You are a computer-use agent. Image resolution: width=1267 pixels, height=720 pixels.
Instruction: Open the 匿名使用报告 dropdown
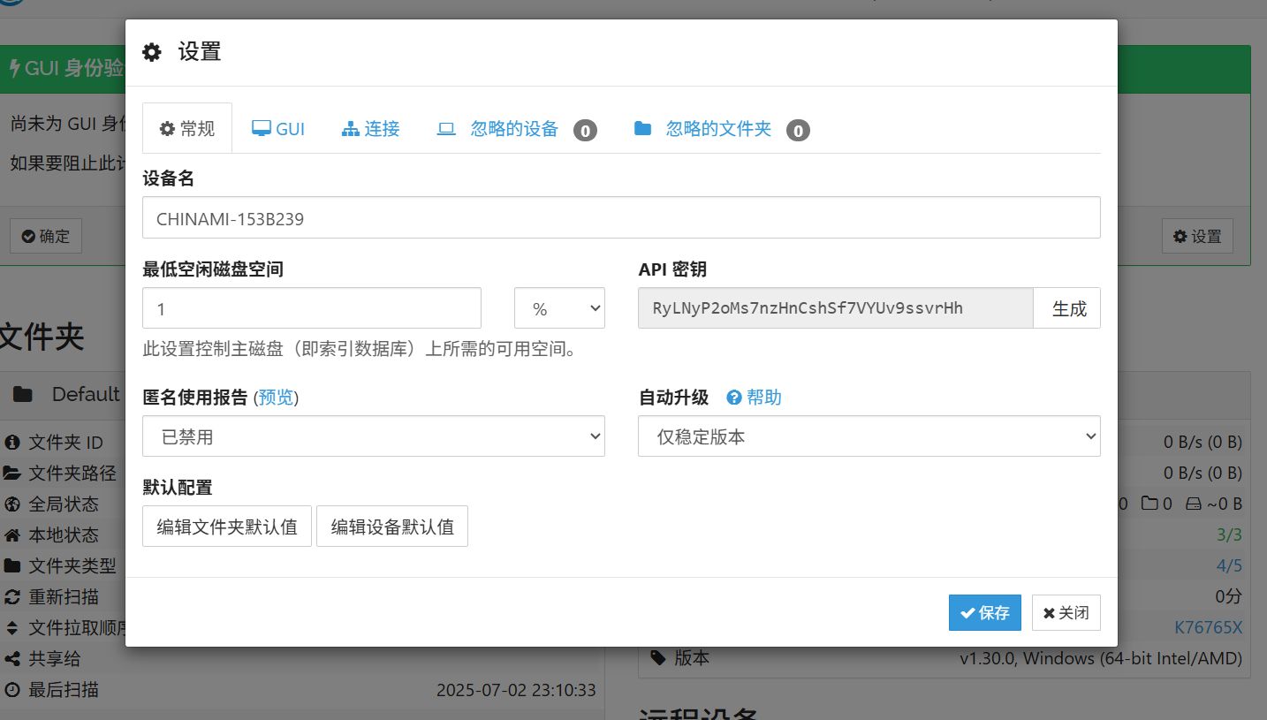click(374, 436)
